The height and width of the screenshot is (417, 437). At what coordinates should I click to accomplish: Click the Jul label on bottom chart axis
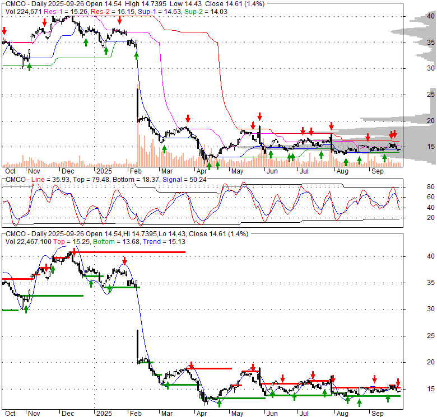click(x=304, y=414)
